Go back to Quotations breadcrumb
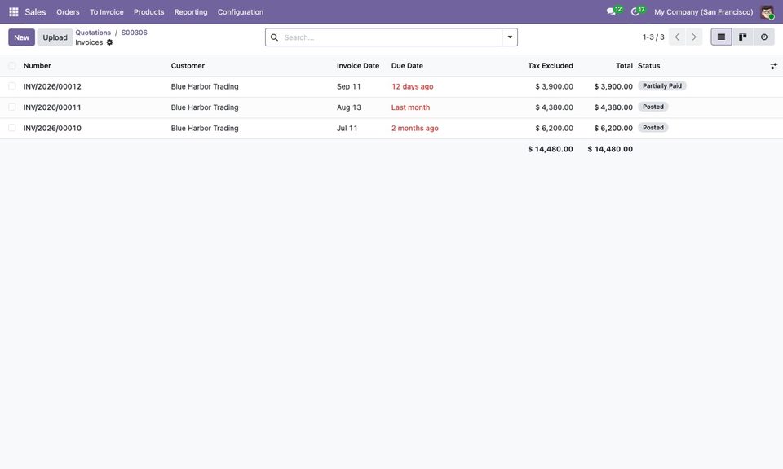Image resolution: width=783 pixels, height=469 pixels. [x=93, y=33]
